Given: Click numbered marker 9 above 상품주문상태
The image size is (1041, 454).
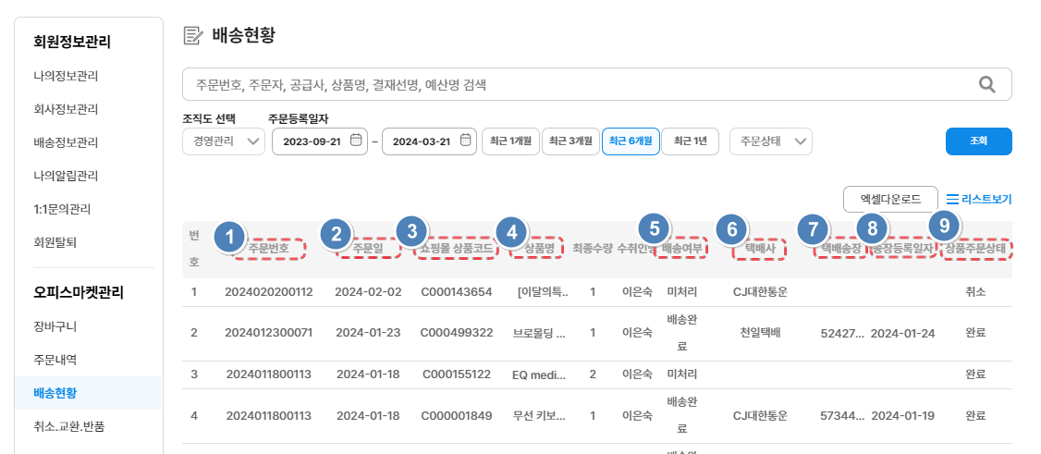Looking at the screenshot, I should tap(944, 225).
